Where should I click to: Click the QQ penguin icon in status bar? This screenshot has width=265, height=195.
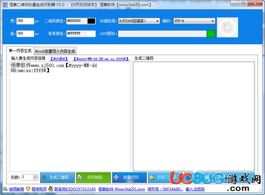click(x=50, y=189)
